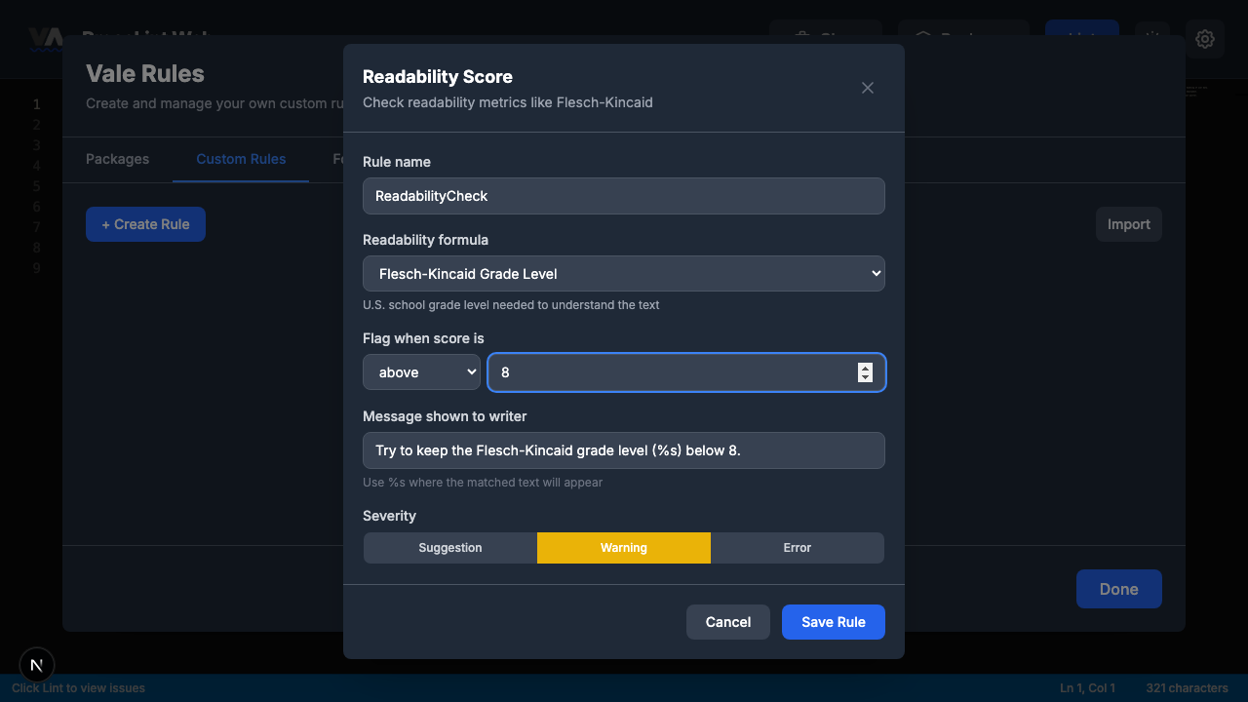
Task: Cancel the readability rule dialog
Action: [x=727, y=621]
